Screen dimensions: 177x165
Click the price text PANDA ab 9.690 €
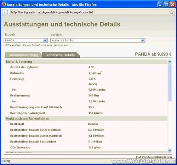(x=153, y=54)
